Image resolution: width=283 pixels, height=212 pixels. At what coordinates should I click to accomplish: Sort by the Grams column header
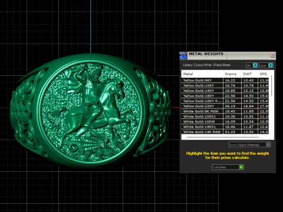pos(231,74)
